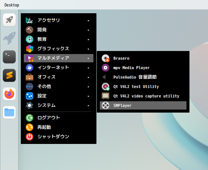Open the terminal dock icon

pos(9,57)
